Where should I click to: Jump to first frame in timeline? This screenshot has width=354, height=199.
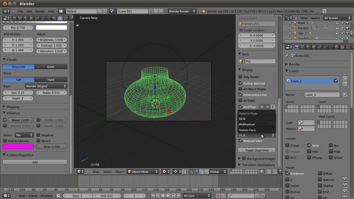coord(153,196)
